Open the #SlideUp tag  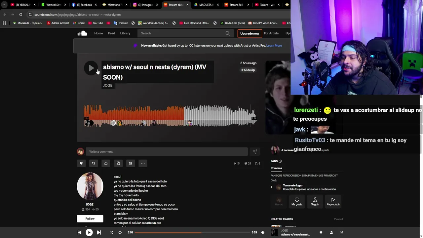[x=248, y=70]
